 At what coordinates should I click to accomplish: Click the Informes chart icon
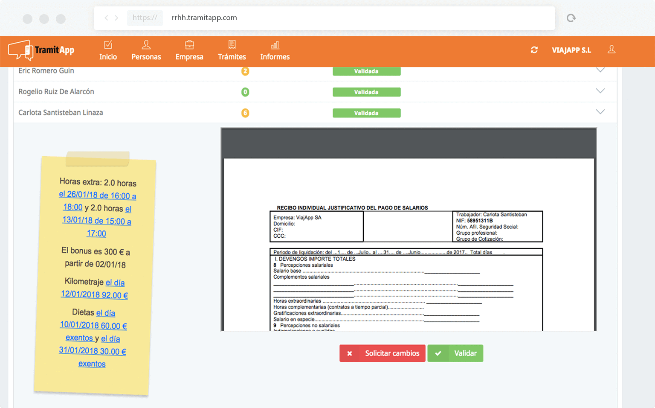(x=275, y=45)
